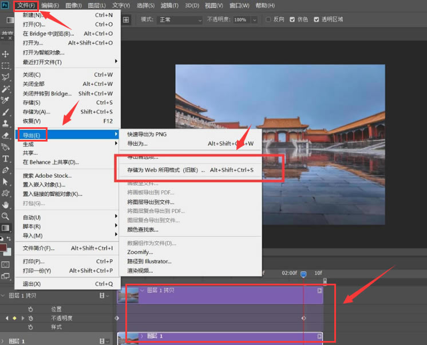Select the Pen tool

pos(6,170)
